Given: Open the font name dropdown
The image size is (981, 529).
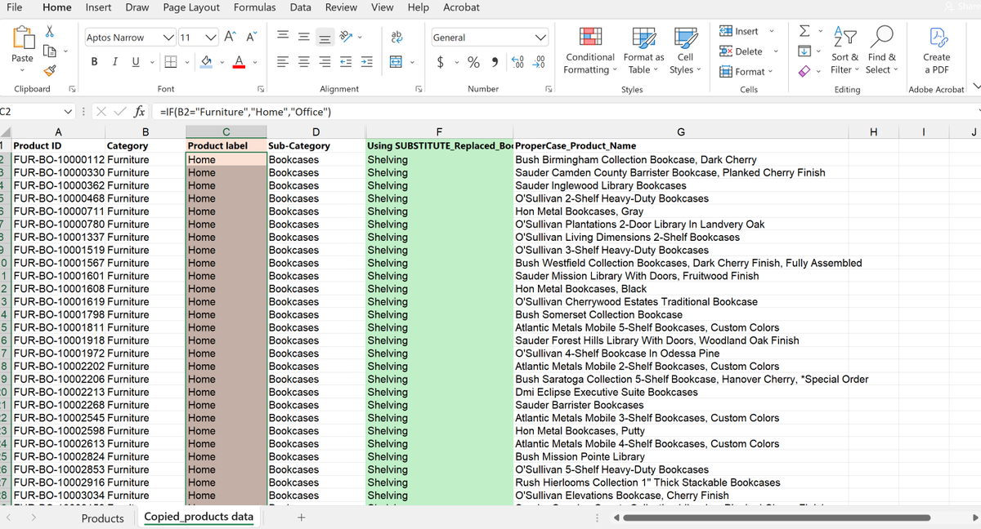Looking at the screenshot, I should pos(168,38).
